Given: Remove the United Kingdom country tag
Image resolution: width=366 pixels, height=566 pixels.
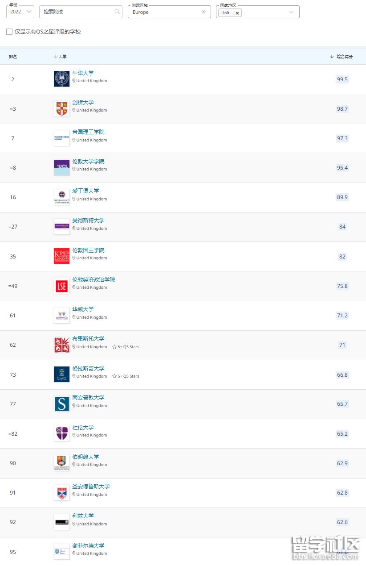Looking at the screenshot, I should coord(237,13).
